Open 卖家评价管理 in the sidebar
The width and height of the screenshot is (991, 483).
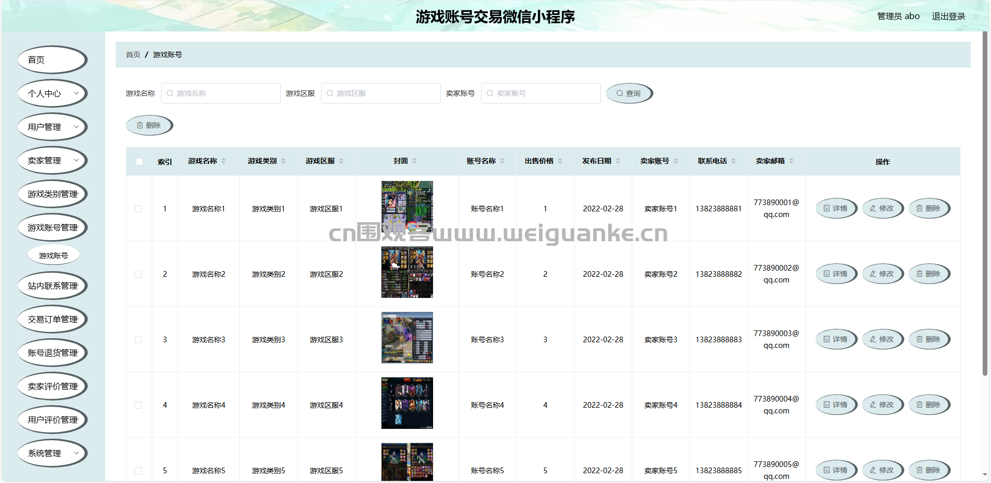[53, 386]
